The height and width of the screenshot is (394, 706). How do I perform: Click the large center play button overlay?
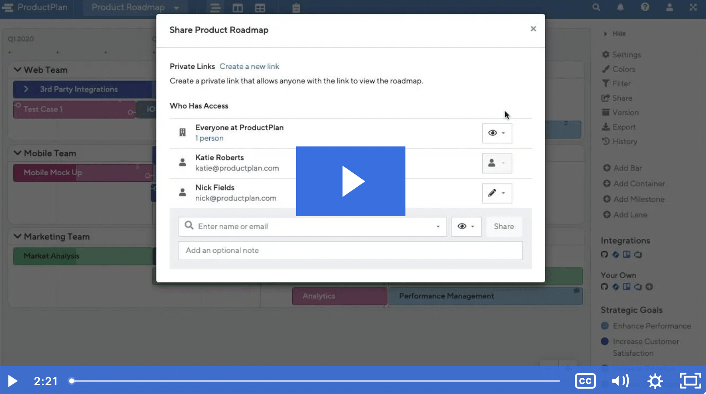pos(350,181)
